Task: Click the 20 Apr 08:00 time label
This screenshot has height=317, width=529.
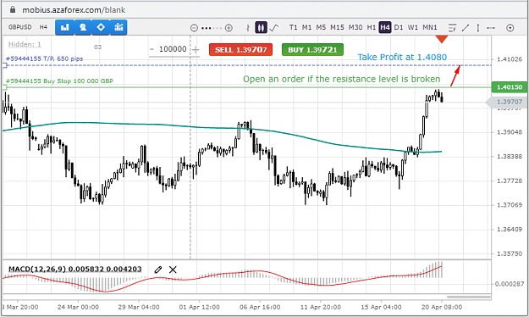Action: point(442,307)
